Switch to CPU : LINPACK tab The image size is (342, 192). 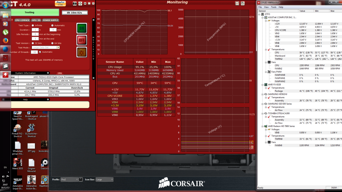(x=22, y=20)
